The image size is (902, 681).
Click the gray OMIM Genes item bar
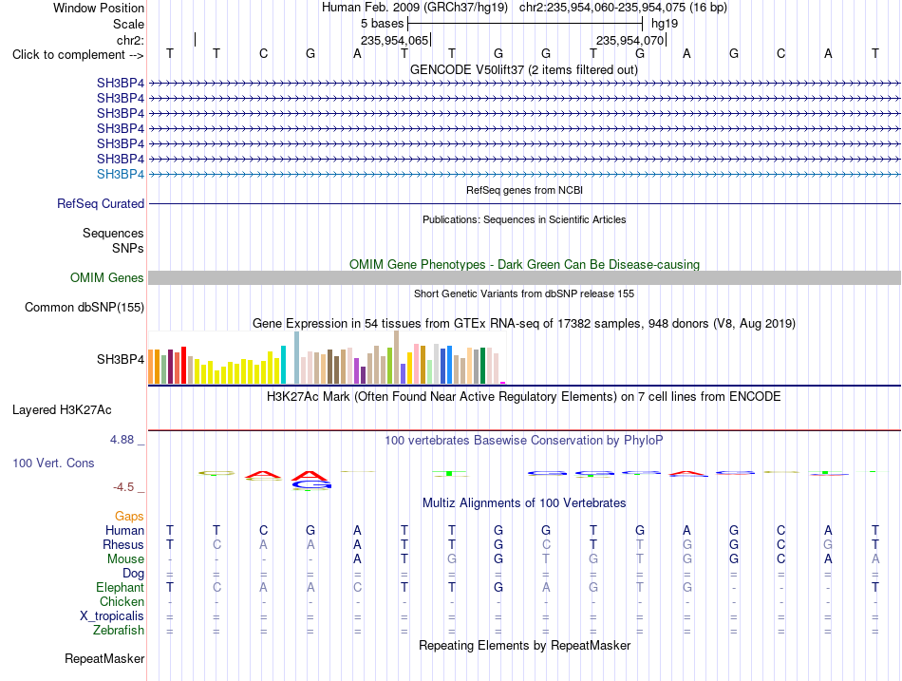point(524,278)
